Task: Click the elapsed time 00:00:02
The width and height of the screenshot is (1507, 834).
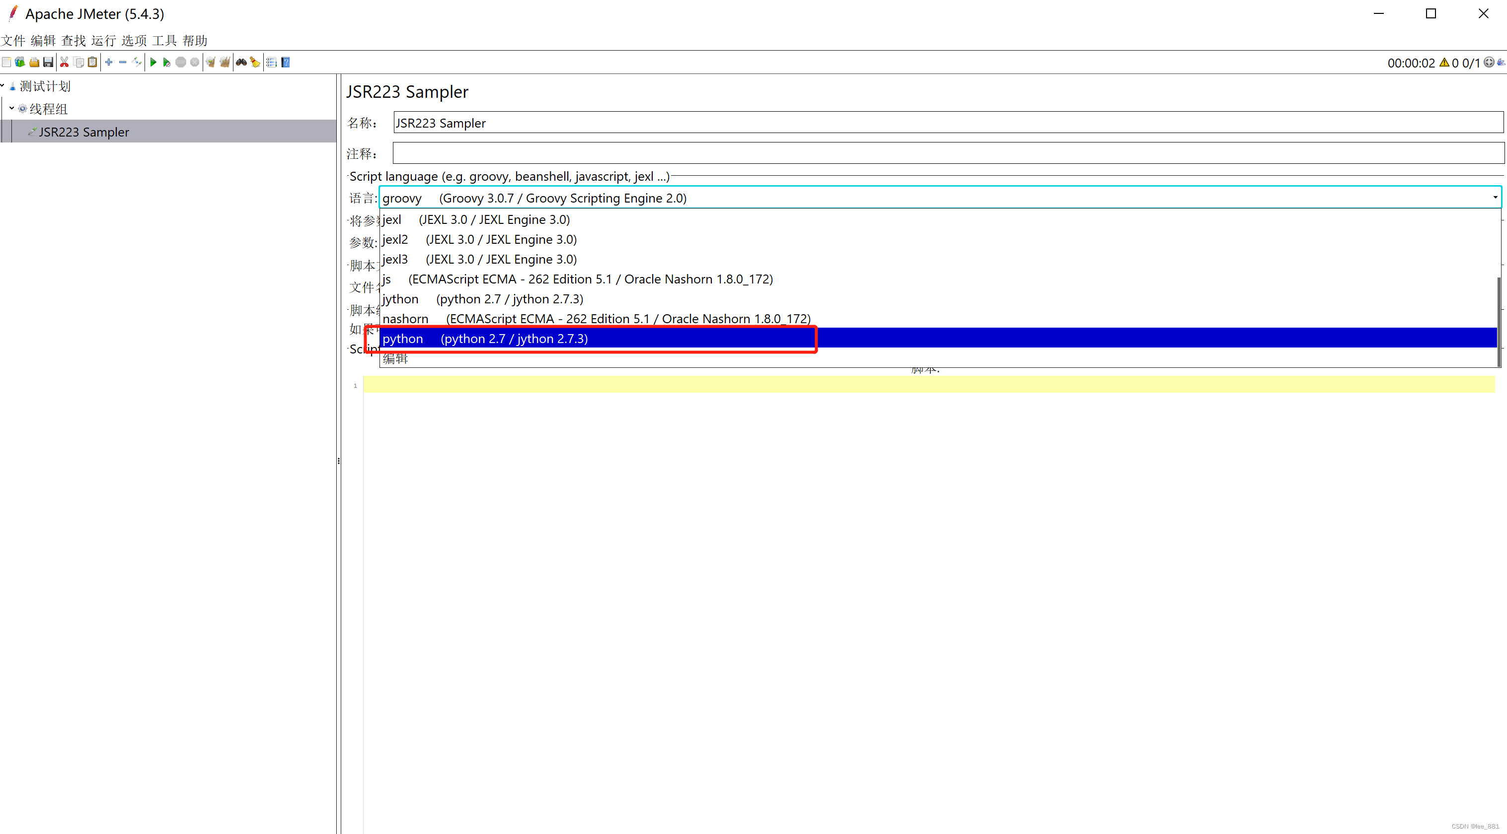Action: point(1411,63)
